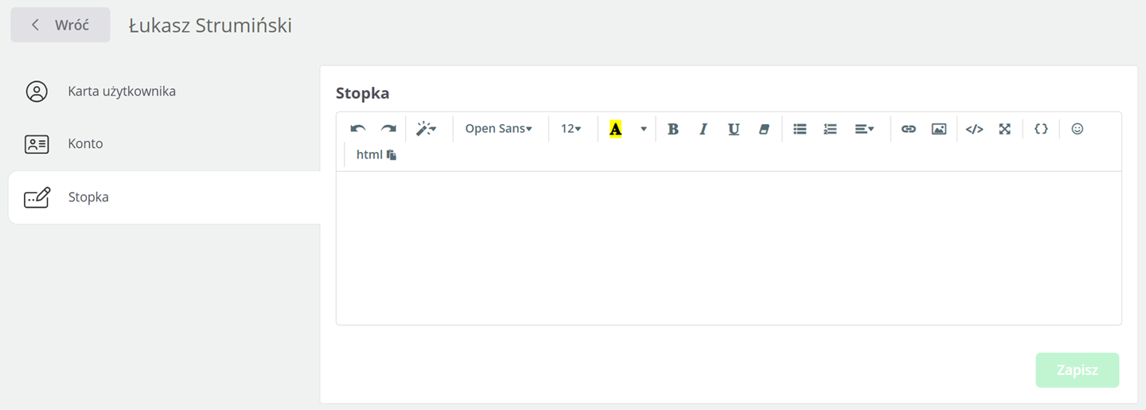
Task: Open the emoji smiley picker
Action: click(1078, 129)
